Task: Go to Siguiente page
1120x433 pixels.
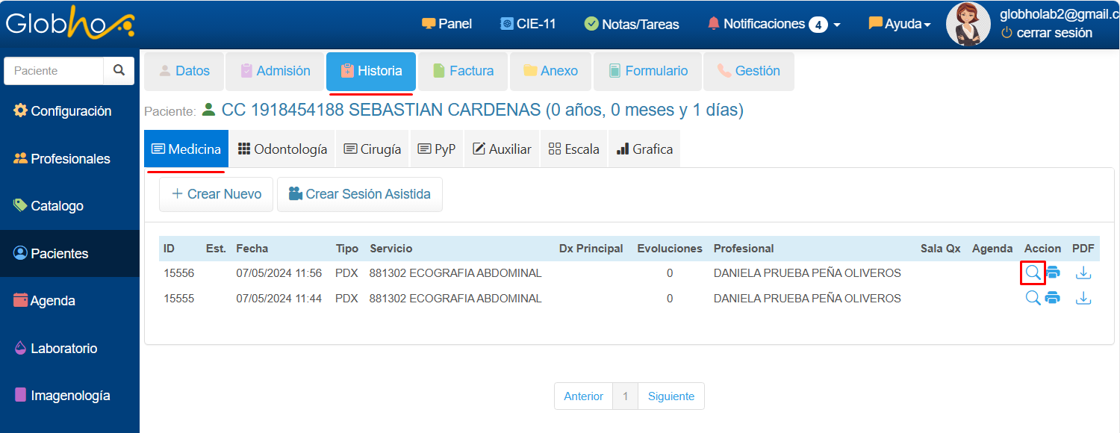Action: click(671, 396)
